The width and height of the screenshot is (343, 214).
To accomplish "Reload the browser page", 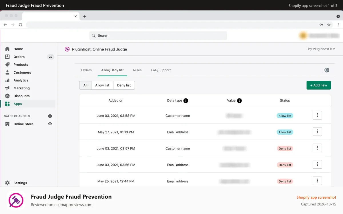I will click(x=21, y=25).
